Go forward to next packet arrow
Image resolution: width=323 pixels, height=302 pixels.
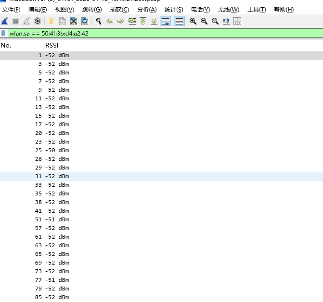point(121,21)
